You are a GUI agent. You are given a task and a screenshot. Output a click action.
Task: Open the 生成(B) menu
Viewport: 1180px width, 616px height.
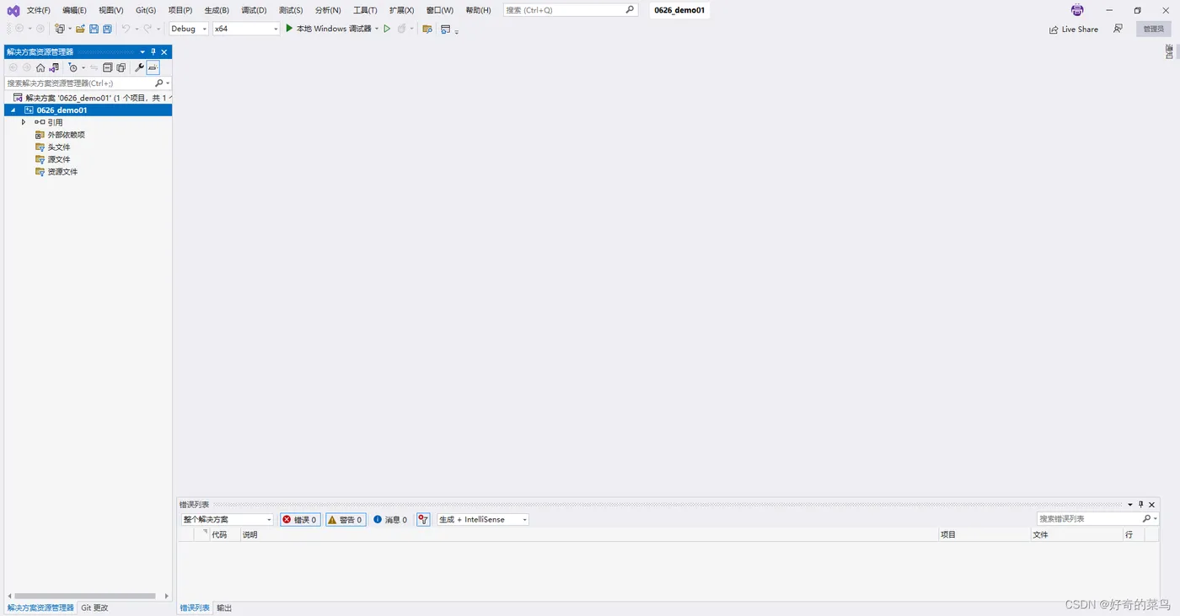click(217, 10)
